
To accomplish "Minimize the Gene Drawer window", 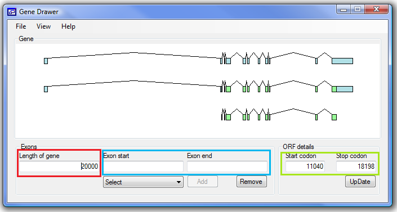I will pyautogui.click(x=344, y=10).
